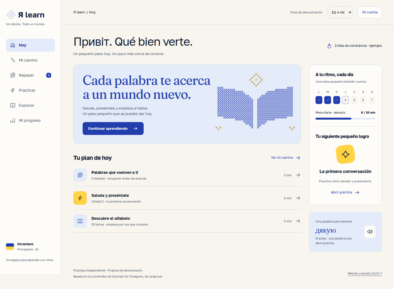Click the lightning icon beside Practicar
The height and width of the screenshot is (289, 394).
coord(13,90)
